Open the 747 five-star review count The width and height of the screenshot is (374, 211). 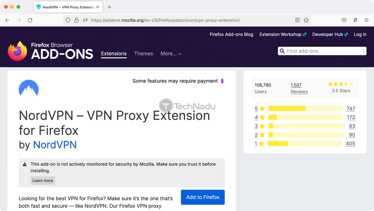tap(351, 109)
